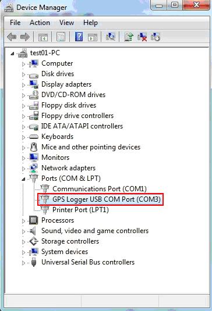The height and width of the screenshot is (311, 212).
Task: Click the Show/Hide console tree icon
Action: coord(43,37)
